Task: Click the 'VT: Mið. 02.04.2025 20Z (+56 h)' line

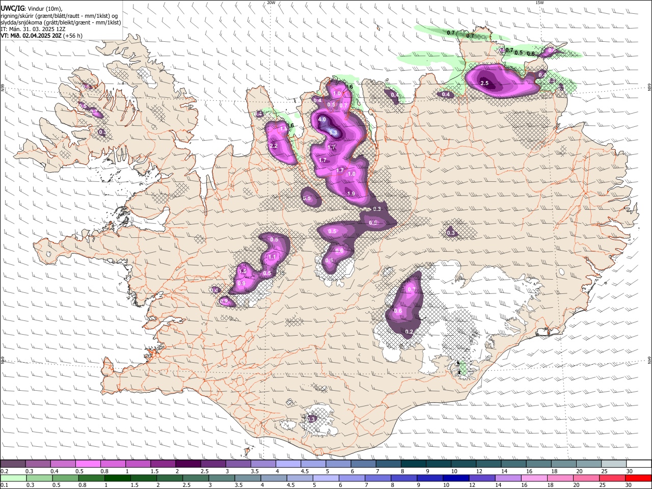Action: [41, 36]
